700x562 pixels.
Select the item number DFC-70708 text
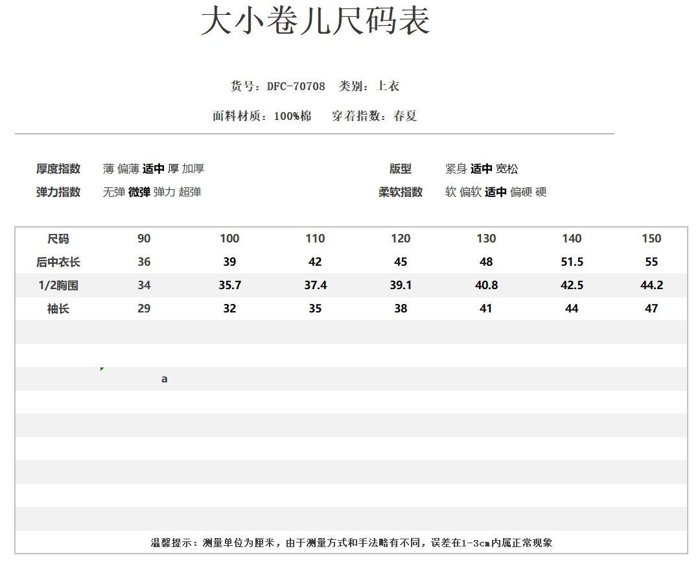(x=296, y=86)
